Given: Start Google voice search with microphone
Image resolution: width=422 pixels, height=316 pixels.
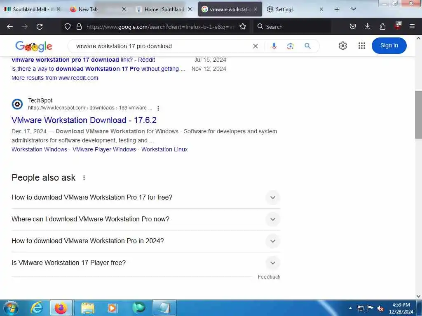Looking at the screenshot, I should pos(274,46).
